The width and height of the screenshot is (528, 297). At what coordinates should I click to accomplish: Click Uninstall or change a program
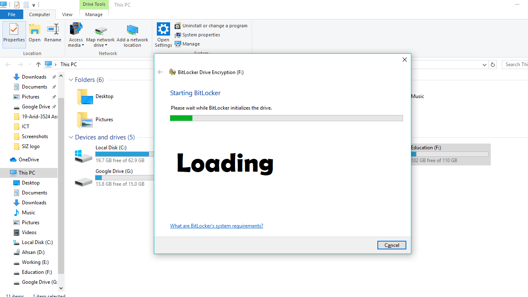(x=211, y=26)
